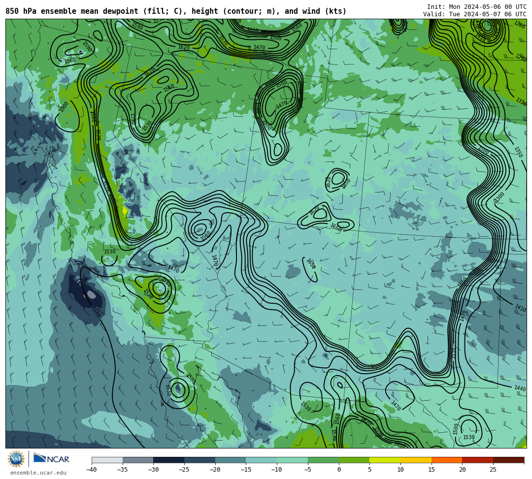Screen dimensions: 532x479
Task: Pick the light gray -40 to -35 colorbar segment
Action: [x=107, y=460]
